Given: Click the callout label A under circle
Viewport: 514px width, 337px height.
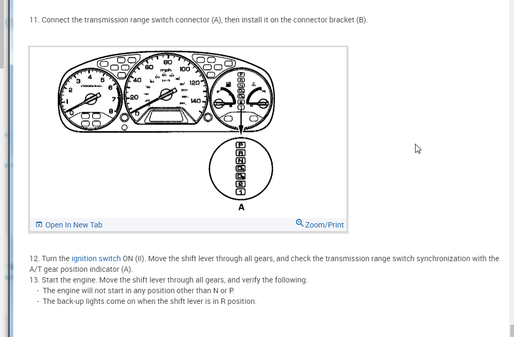Looking at the screenshot, I should click(241, 207).
